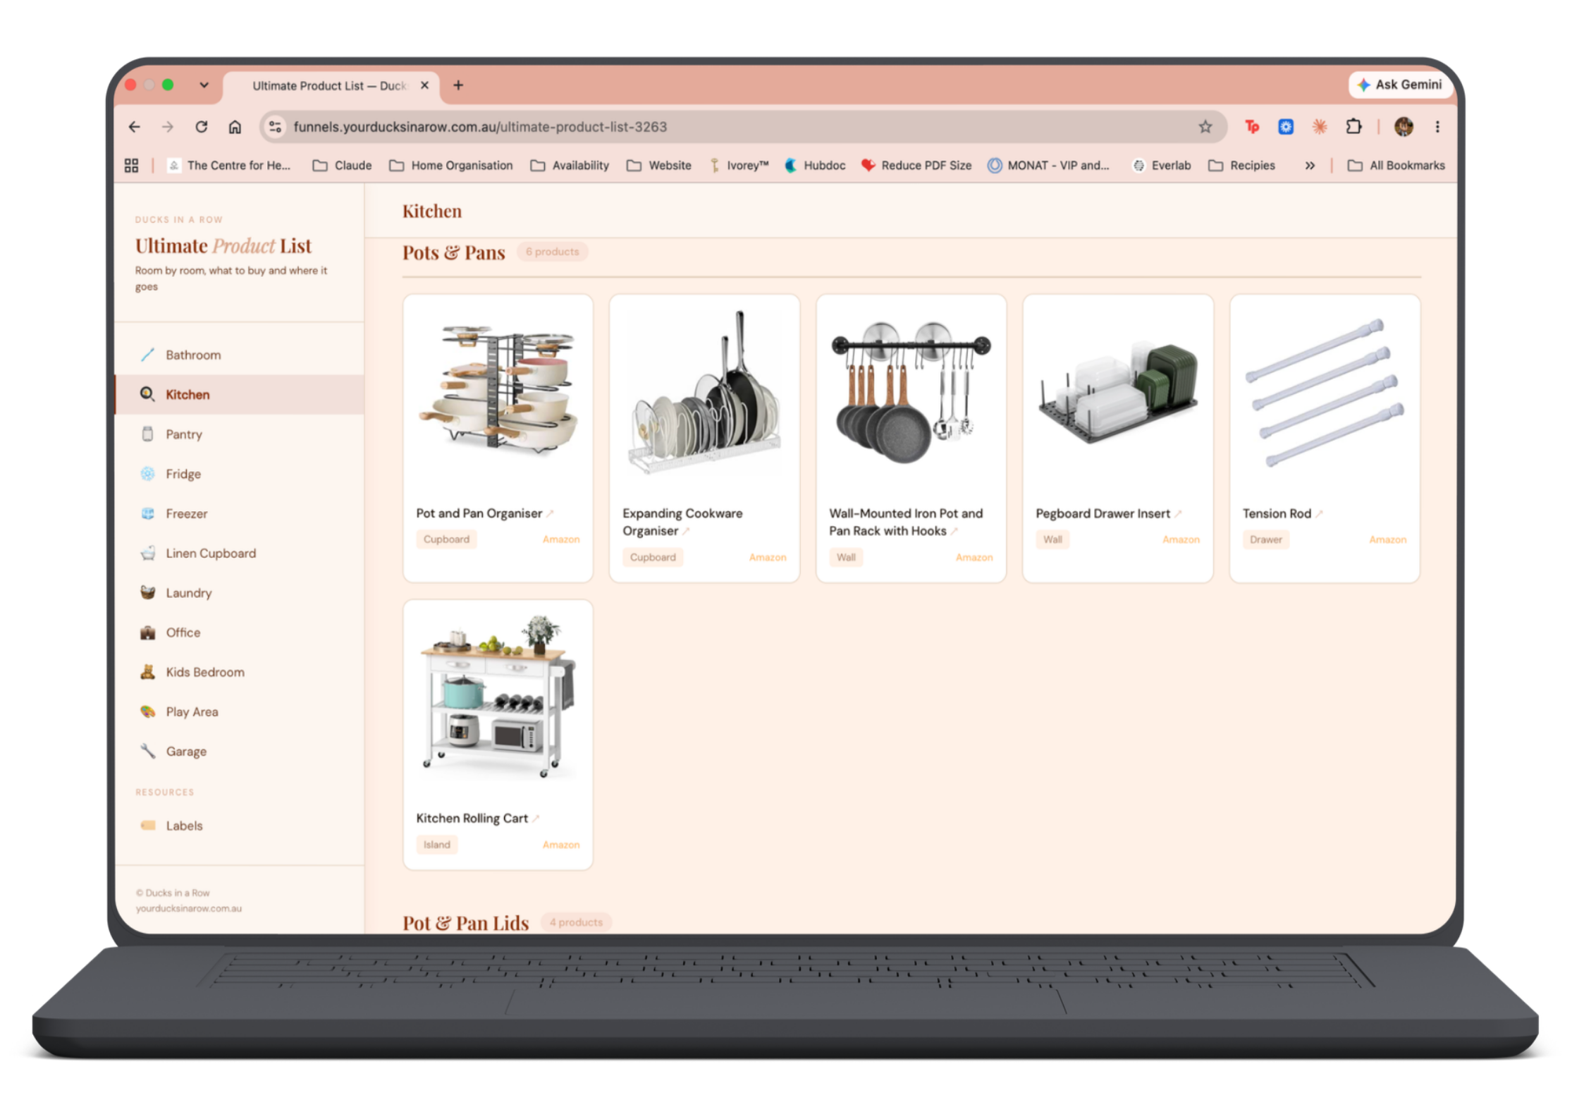Select Kids Bedroom in the sidebar
The image size is (1572, 1119).
tap(240, 673)
